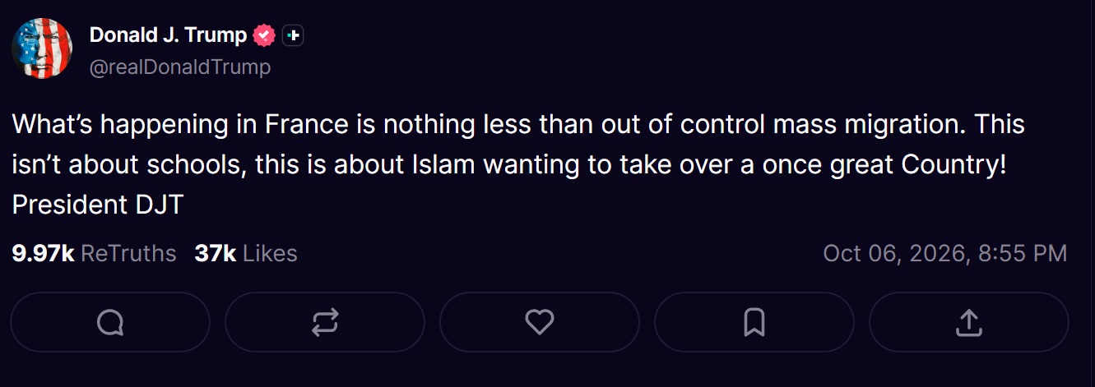Click the red verified checkmark badge
Image resolution: width=1095 pixels, height=387 pixels.
[264, 35]
